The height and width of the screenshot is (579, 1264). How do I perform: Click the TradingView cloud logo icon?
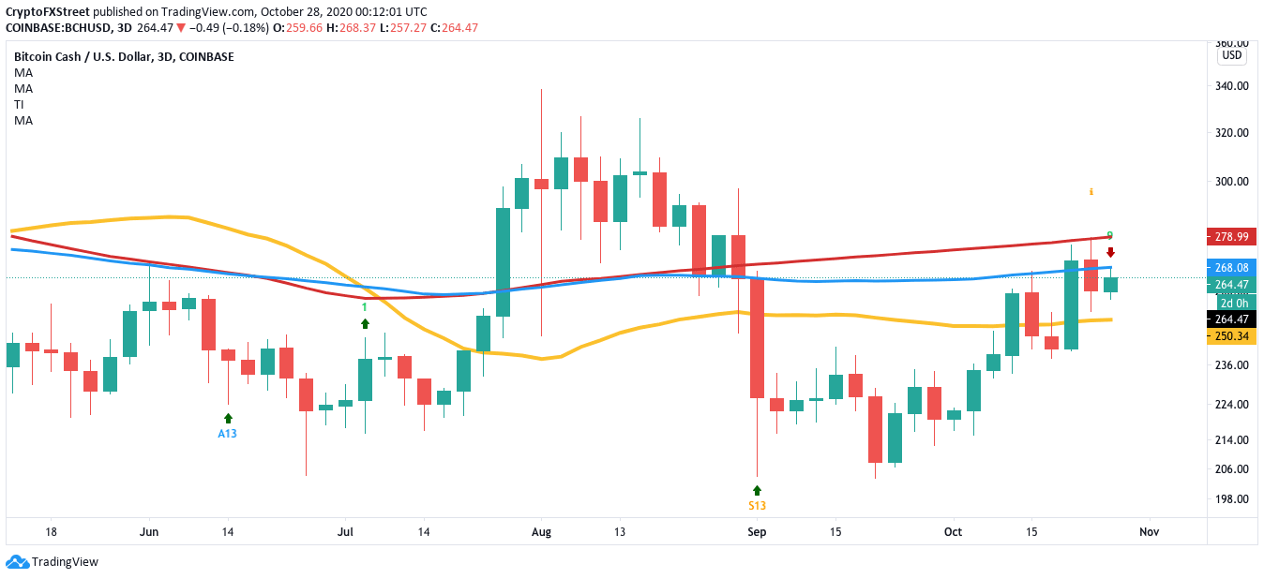point(16,562)
